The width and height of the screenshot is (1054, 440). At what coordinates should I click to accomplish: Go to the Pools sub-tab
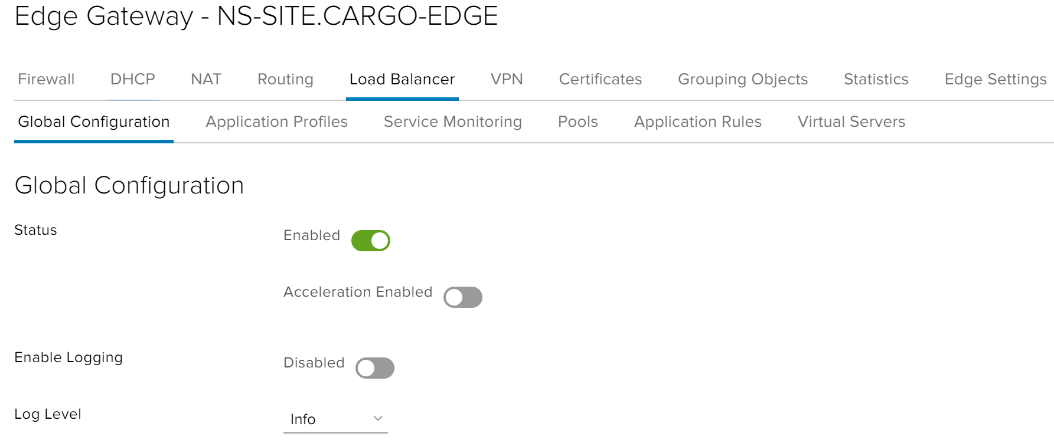[x=577, y=122]
